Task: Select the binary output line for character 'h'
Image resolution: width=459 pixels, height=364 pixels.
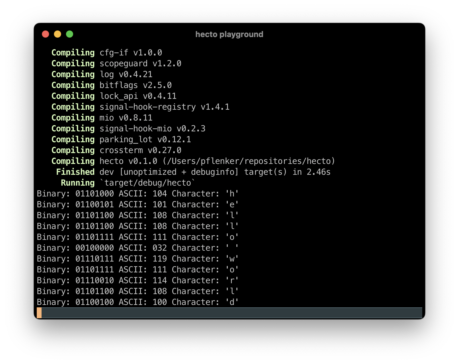Action: click(x=137, y=193)
